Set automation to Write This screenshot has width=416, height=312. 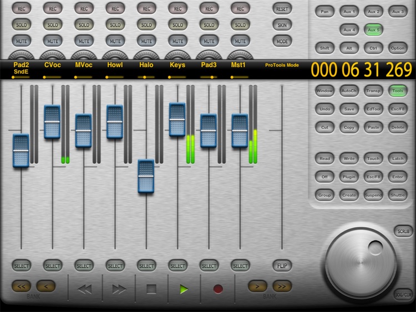[x=349, y=158]
